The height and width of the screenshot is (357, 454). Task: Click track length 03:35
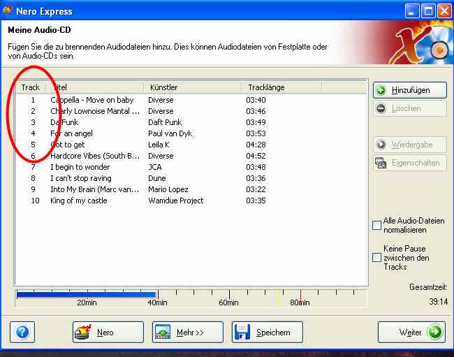(256, 201)
